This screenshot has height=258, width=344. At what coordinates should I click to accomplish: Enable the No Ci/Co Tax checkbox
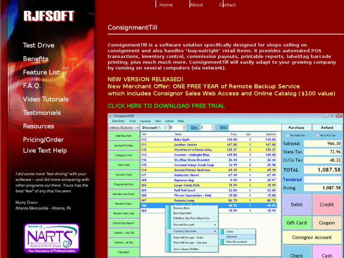[318, 135]
